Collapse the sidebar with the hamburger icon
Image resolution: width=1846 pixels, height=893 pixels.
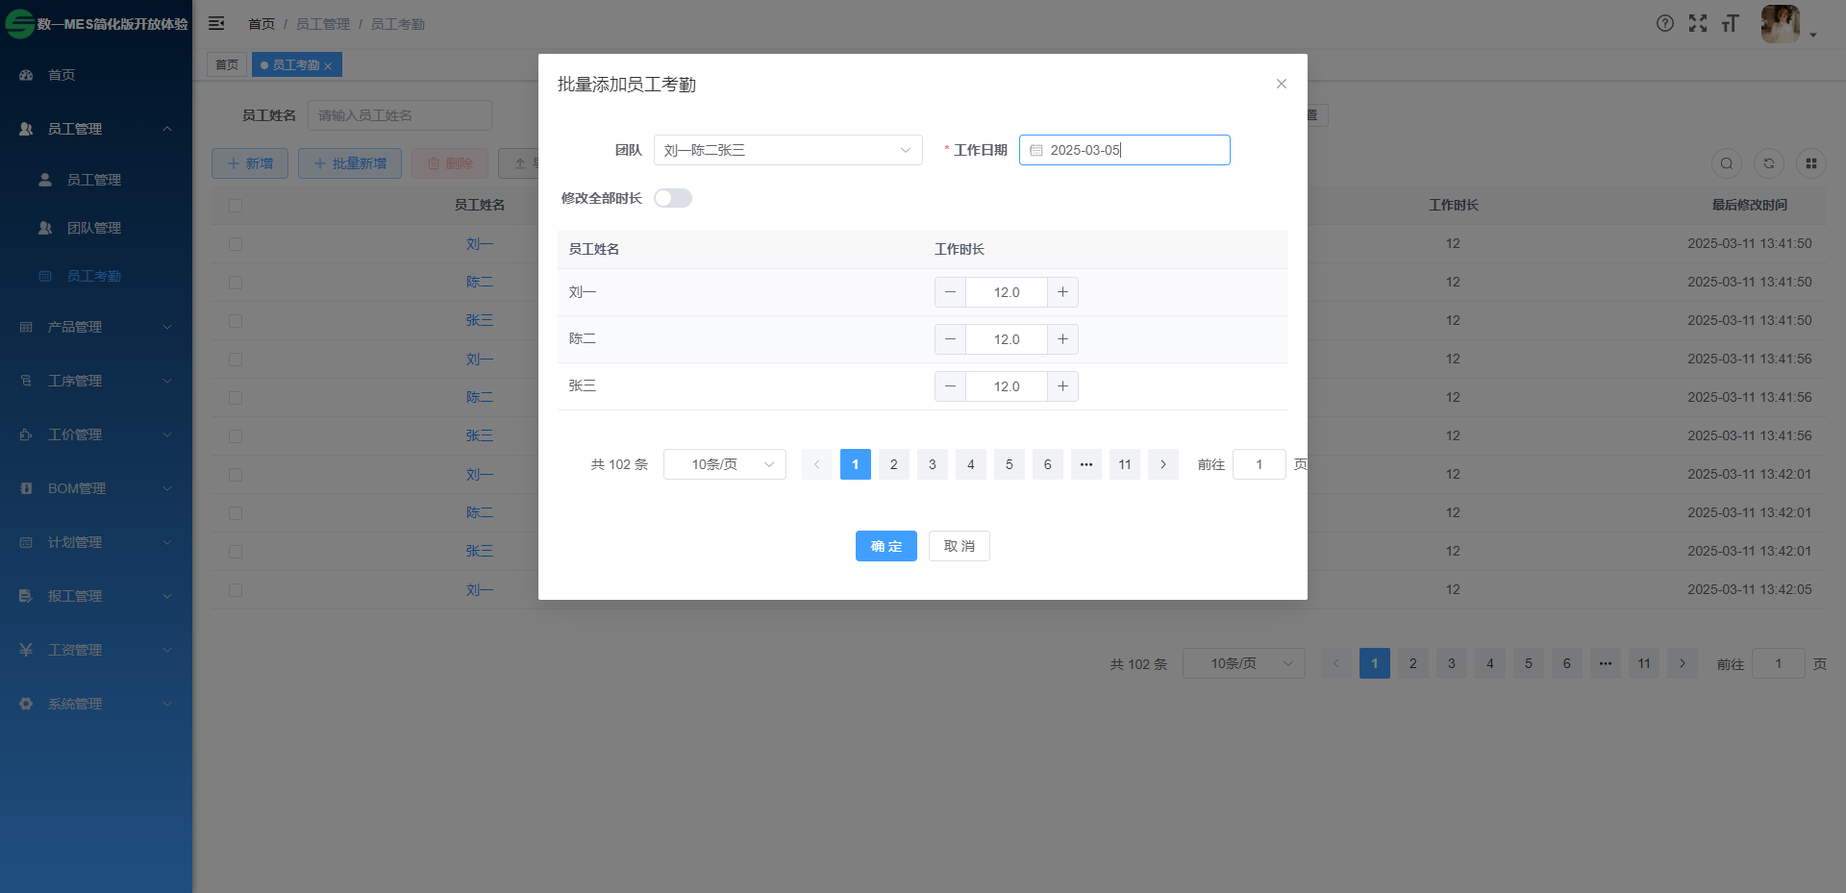point(216,24)
